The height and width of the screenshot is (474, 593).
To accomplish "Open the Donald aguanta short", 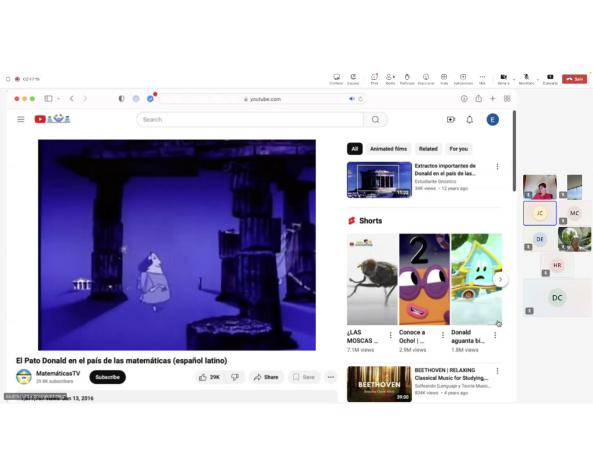I will 477,280.
